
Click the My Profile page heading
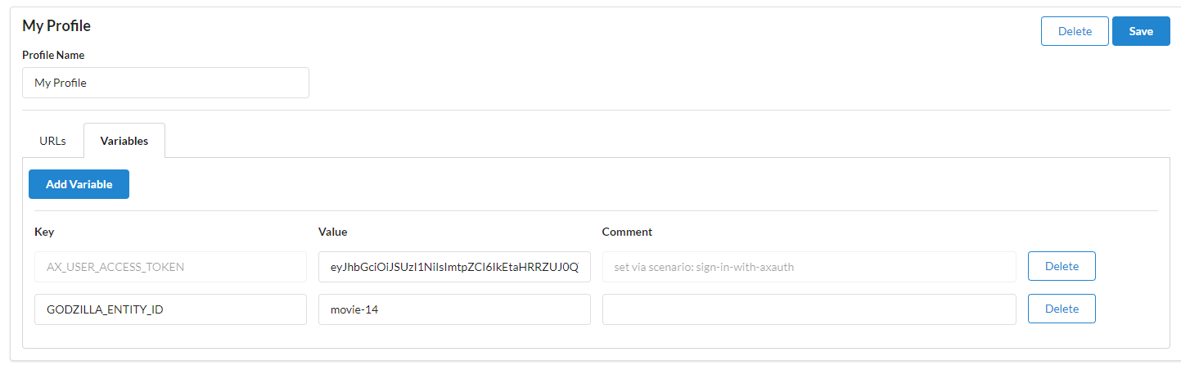56,26
